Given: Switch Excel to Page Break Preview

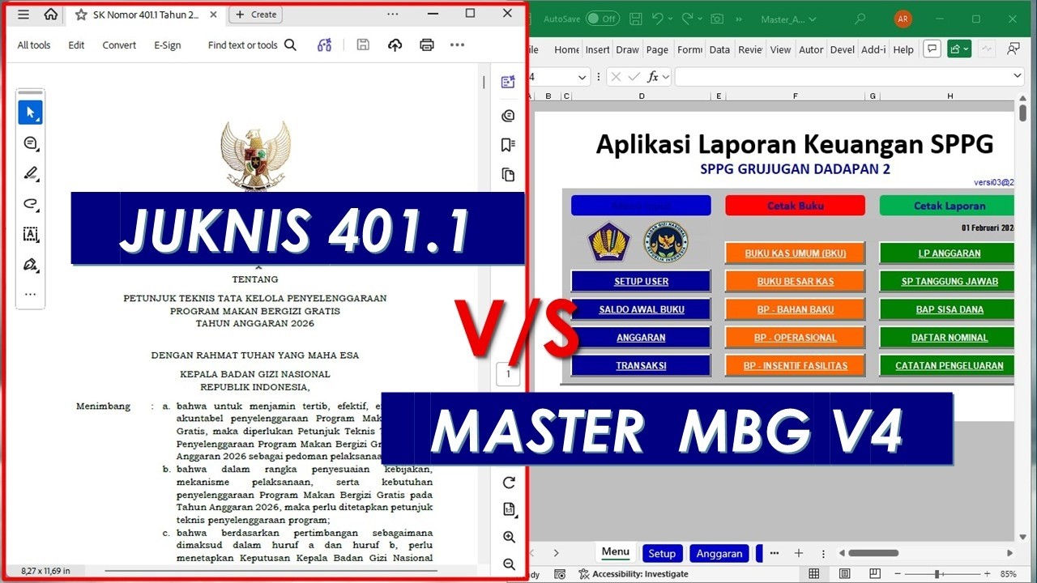Looking at the screenshot, I should pos(876,574).
